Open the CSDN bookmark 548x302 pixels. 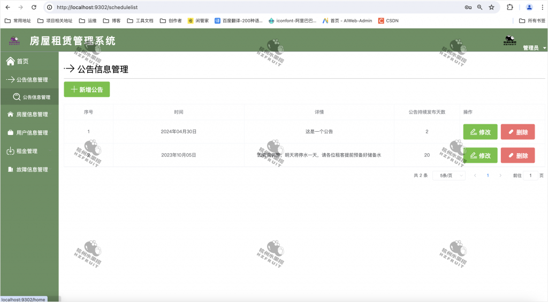coord(389,21)
